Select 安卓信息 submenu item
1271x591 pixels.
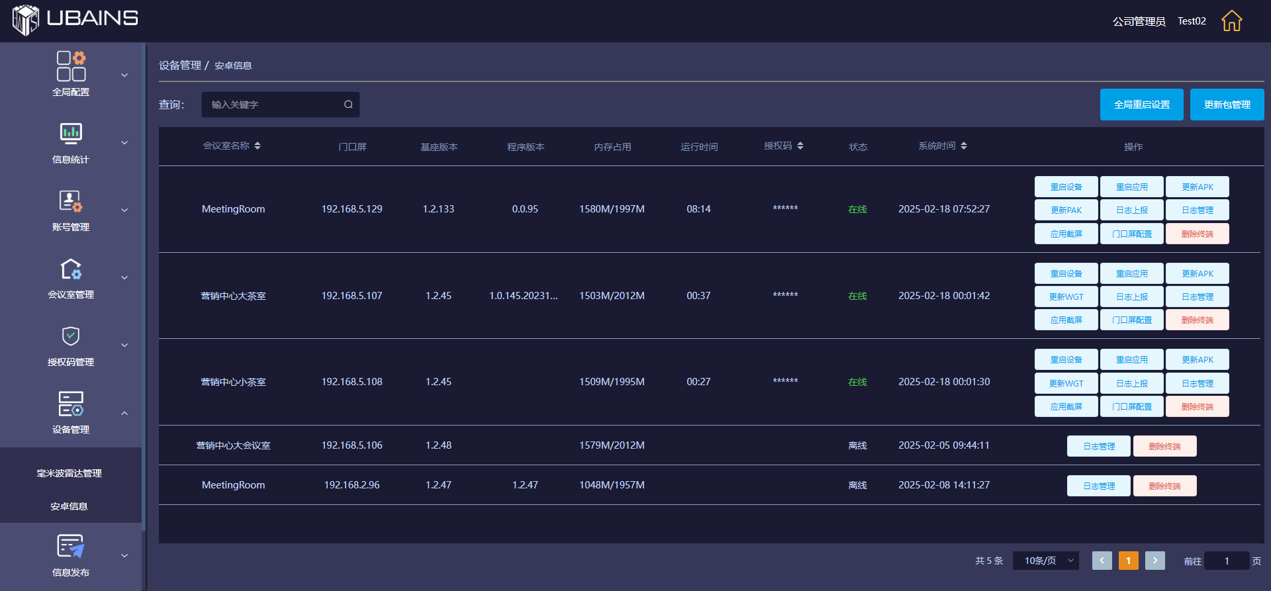tap(70, 506)
